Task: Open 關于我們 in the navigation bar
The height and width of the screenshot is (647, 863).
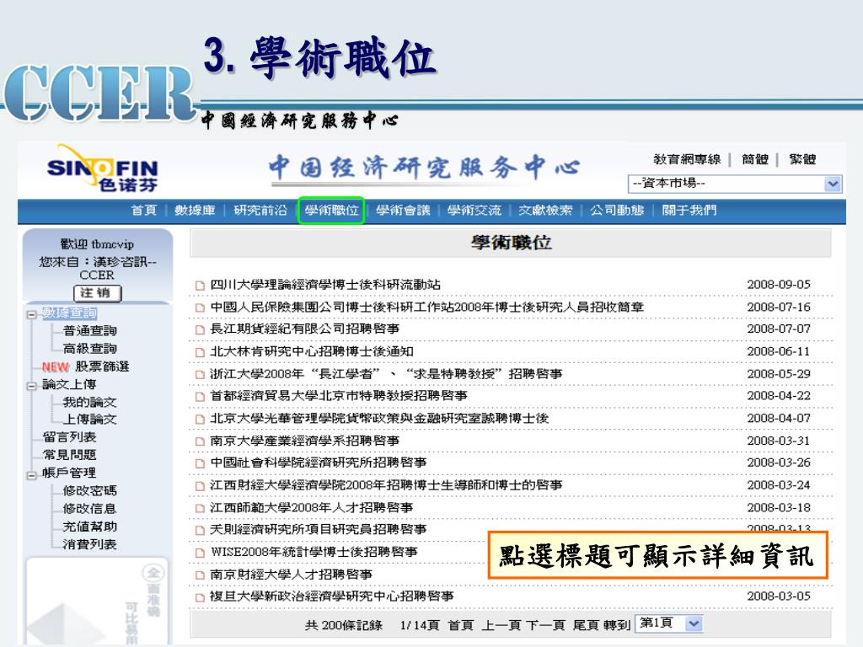Action: click(689, 210)
